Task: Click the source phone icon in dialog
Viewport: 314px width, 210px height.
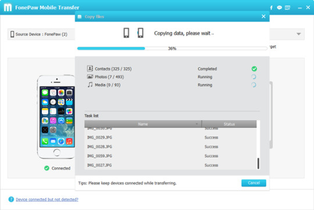Action: (x=126, y=33)
